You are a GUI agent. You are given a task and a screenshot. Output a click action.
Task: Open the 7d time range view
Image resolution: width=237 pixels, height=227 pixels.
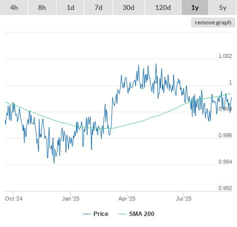coord(98,7)
